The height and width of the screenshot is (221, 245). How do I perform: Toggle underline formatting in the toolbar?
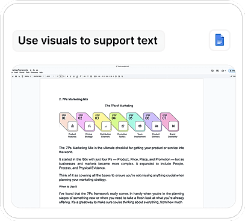click(x=74, y=76)
